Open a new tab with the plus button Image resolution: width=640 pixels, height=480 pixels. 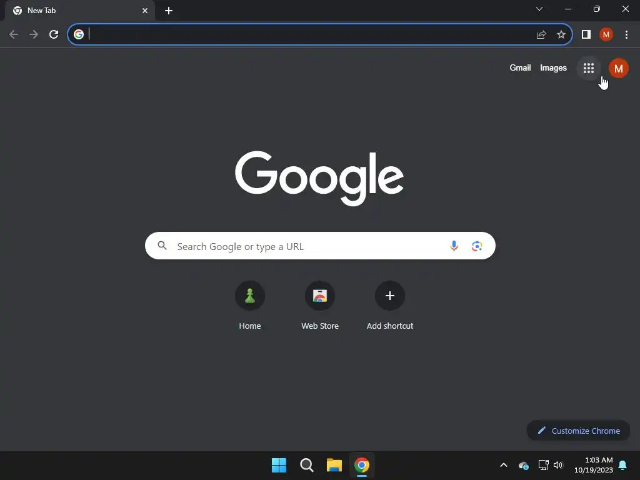click(x=169, y=11)
